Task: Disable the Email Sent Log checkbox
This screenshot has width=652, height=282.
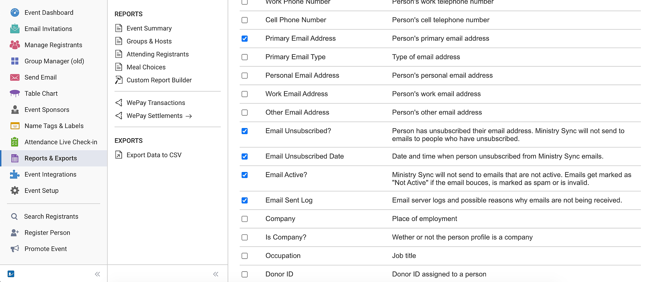Action: (244, 200)
